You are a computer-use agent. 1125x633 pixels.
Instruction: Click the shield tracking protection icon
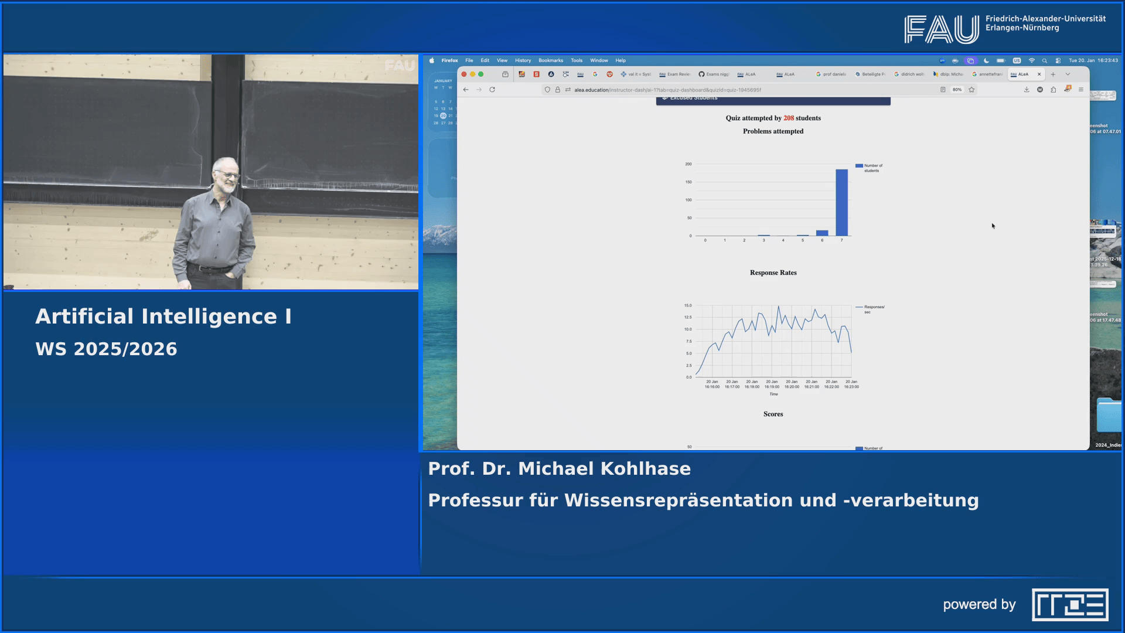point(547,90)
